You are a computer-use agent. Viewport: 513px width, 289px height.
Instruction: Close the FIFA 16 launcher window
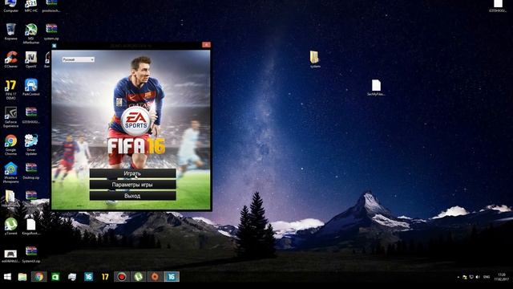pyautogui.click(x=206, y=45)
